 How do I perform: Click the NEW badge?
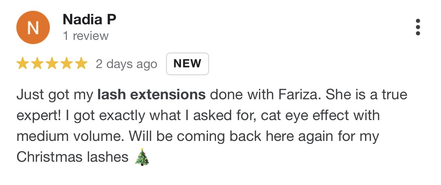pos(187,64)
